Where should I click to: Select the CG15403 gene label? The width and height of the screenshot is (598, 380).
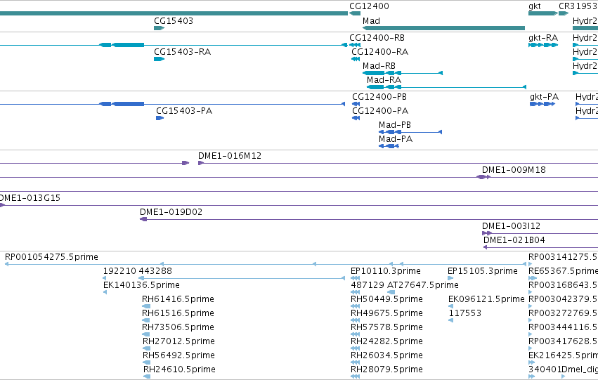[174, 21]
